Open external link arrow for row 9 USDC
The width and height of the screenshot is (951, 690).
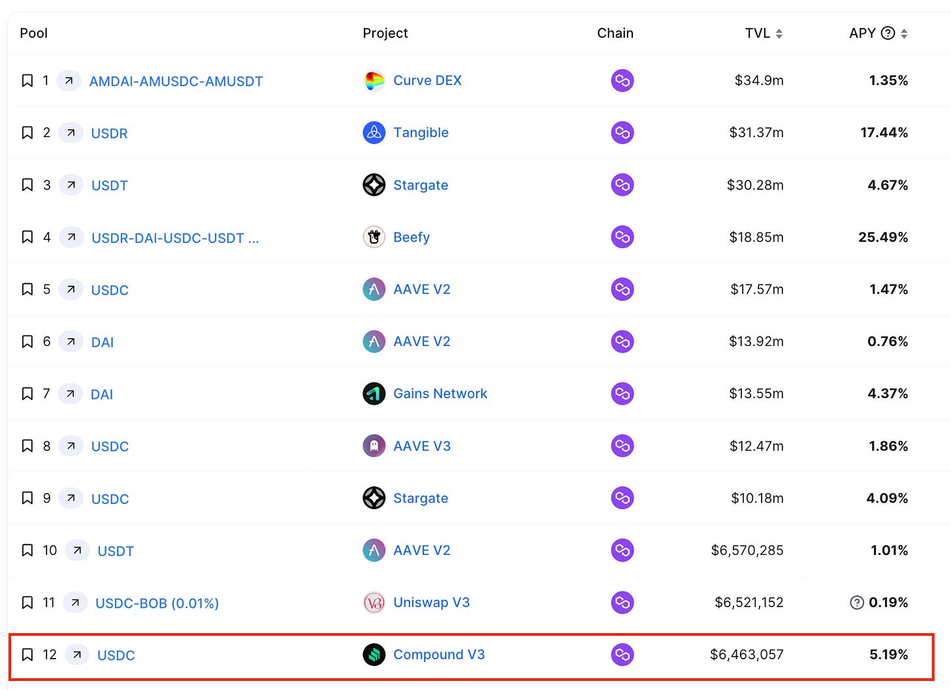click(71, 498)
